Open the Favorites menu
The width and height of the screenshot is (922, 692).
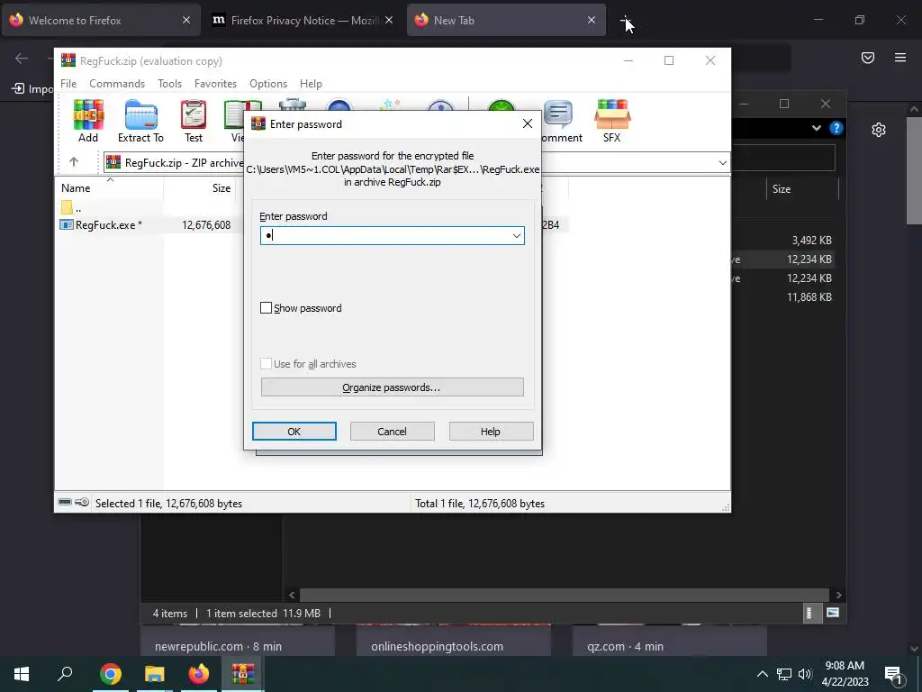215,84
